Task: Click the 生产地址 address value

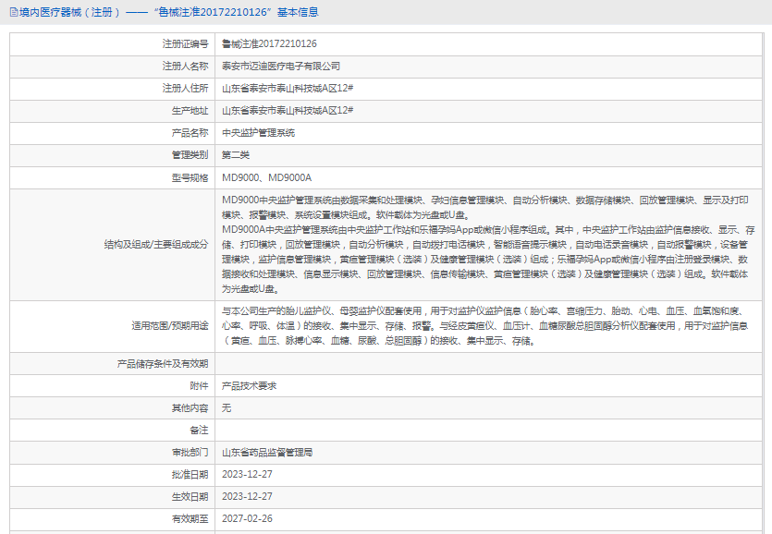Action: coord(288,110)
